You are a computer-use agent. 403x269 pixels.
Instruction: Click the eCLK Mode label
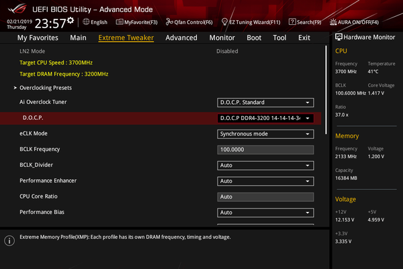tap(34, 133)
